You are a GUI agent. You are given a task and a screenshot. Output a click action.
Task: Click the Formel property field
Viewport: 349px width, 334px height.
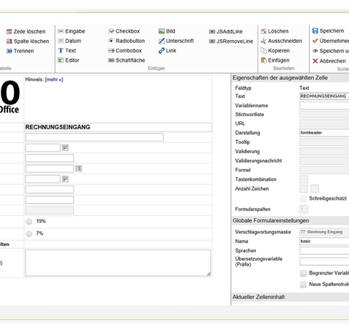pos(324,170)
